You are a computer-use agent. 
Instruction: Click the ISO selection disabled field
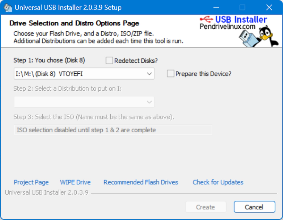[x=113, y=130]
